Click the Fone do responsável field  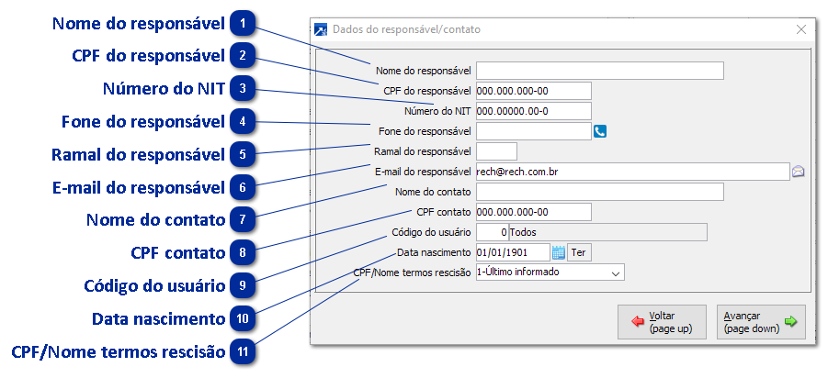point(533,131)
